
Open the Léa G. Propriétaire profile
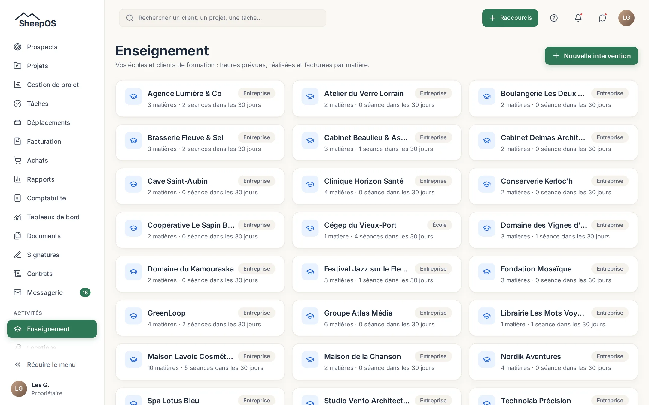pyautogui.click(x=52, y=389)
